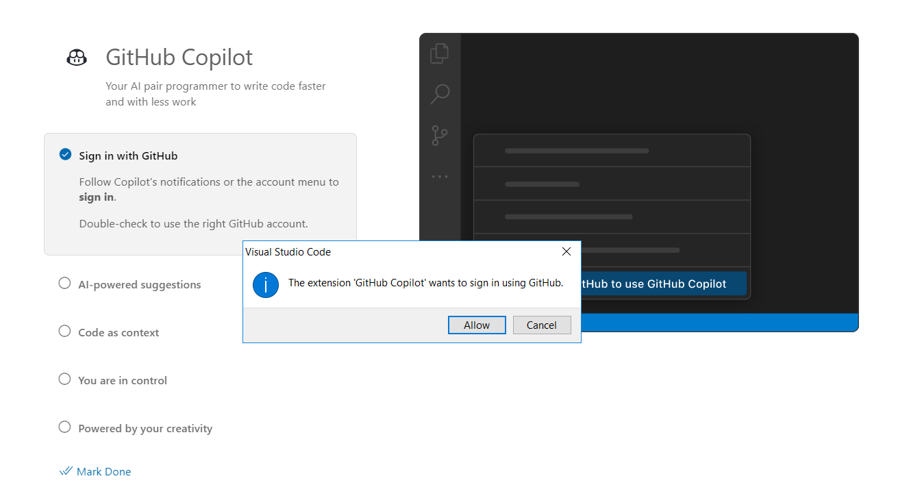This screenshot has width=909, height=498.
Task: Click the Search magnifier icon in preview
Action: point(439,94)
